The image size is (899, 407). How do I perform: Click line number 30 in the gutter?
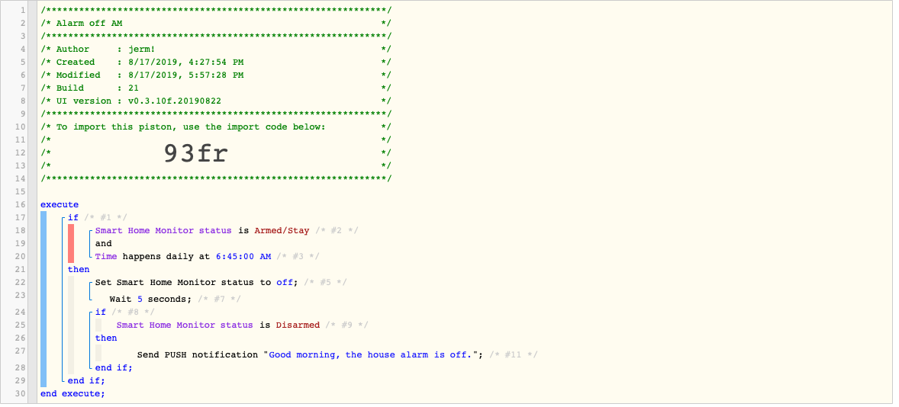pyautogui.click(x=21, y=393)
